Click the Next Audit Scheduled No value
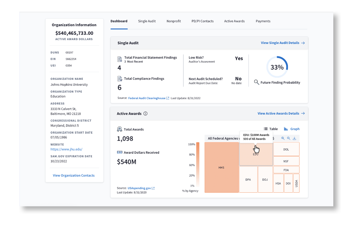The height and width of the screenshot is (225, 360). [x=238, y=79]
